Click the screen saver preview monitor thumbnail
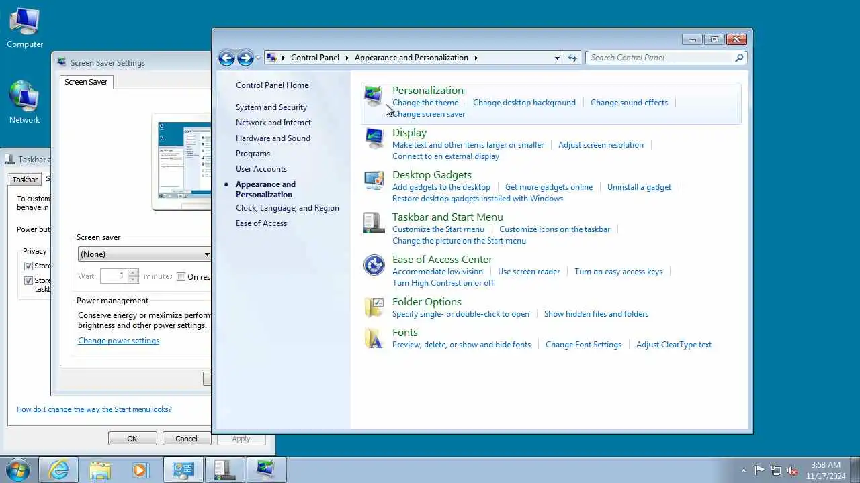Screen dimensions: 860x483 [181, 162]
